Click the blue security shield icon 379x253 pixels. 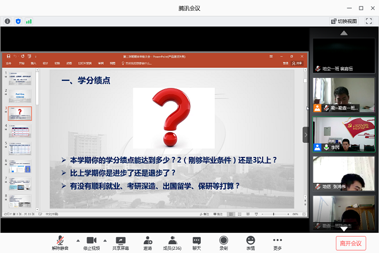click(x=18, y=21)
